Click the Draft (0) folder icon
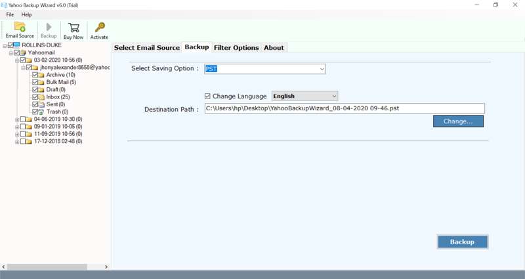The height and width of the screenshot is (279, 525). click(x=41, y=89)
